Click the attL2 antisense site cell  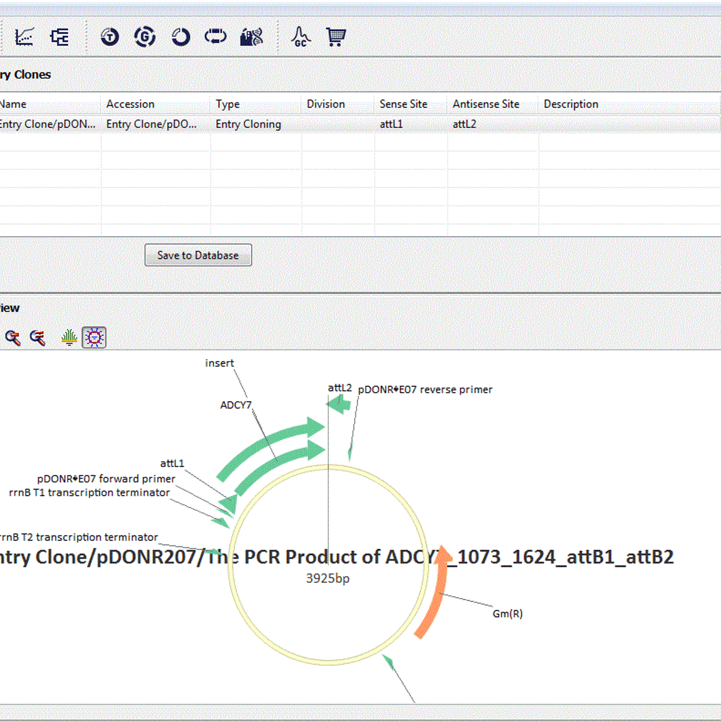[x=493, y=124]
